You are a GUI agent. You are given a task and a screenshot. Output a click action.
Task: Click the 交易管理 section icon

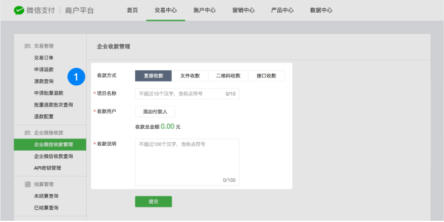tap(27, 46)
